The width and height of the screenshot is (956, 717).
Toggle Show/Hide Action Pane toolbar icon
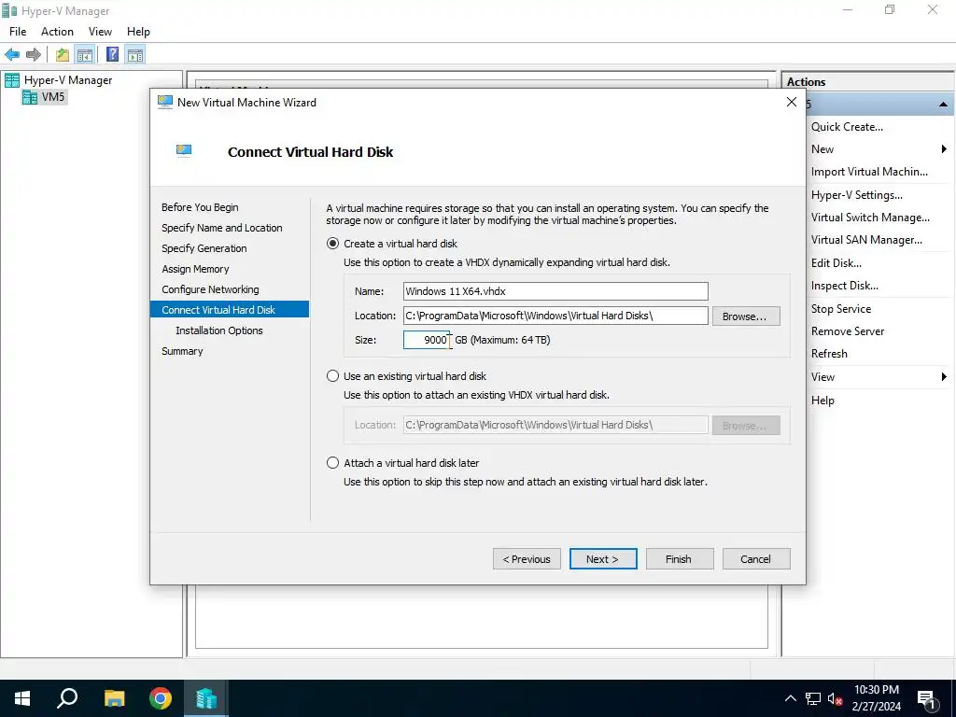point(134,55)
